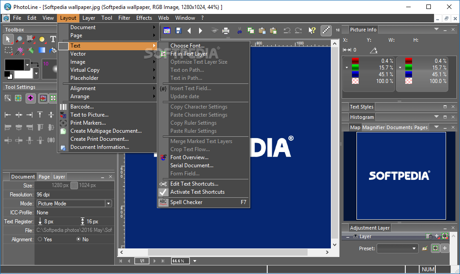Select the yellow sphere tool in Toolbox

coord(42,39)
